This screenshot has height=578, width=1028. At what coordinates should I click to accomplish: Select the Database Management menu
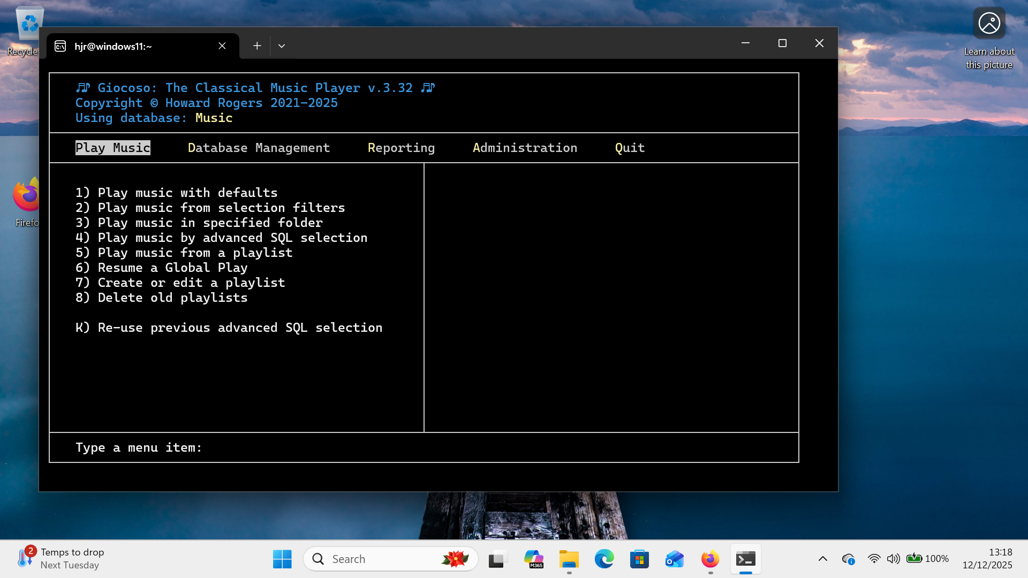point(259,148)
